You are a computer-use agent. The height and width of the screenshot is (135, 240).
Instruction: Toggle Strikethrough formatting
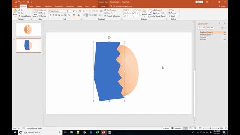pos(62,15)
